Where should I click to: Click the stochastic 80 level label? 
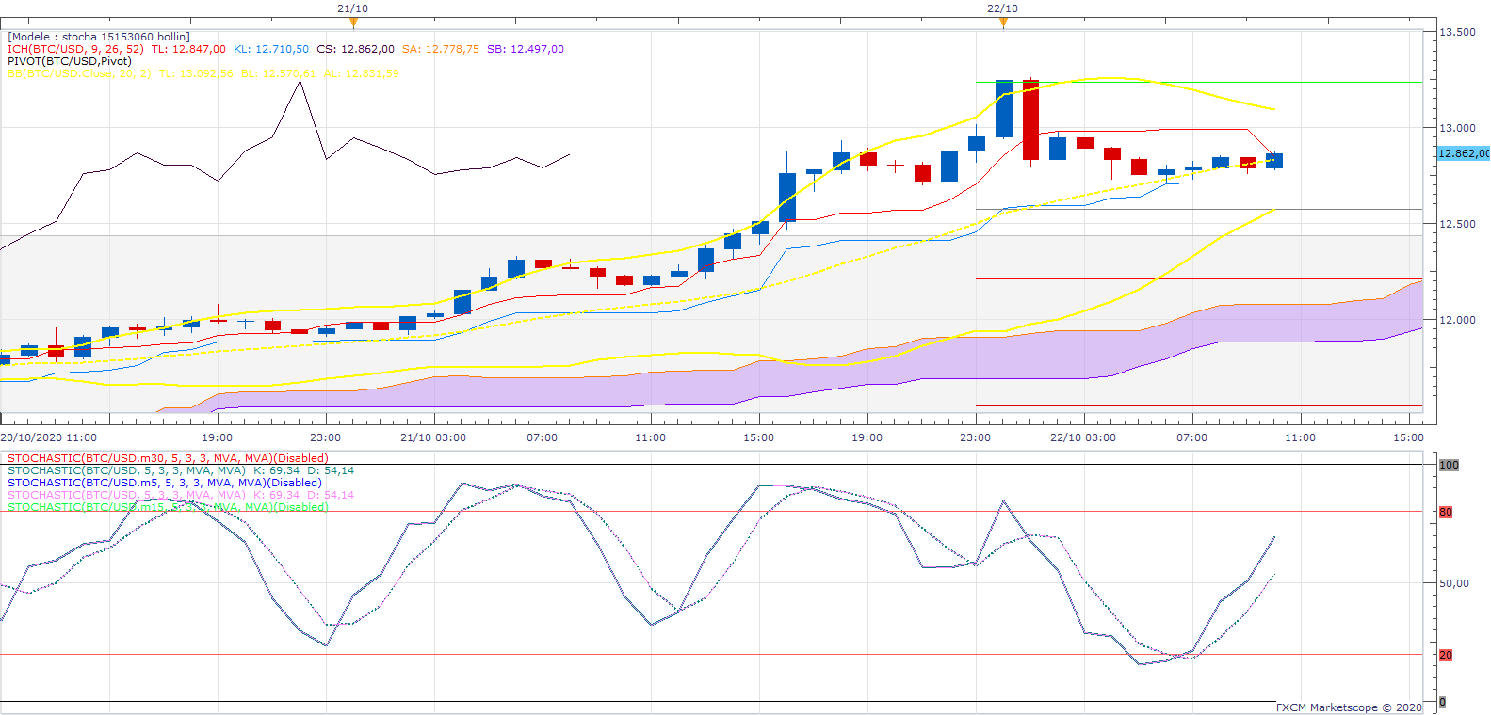tap(1446, 512)
